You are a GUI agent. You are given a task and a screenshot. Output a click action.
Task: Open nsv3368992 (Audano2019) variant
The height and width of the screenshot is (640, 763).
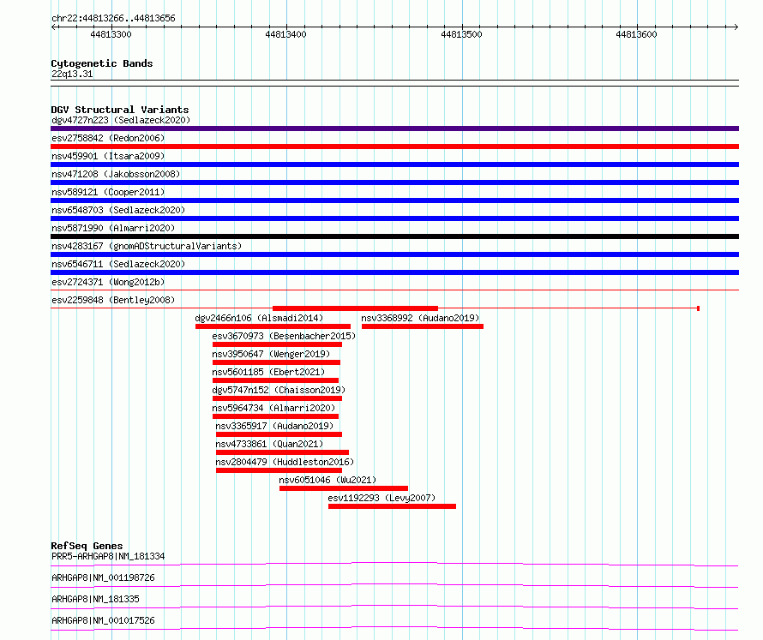(x=420, y=318)
